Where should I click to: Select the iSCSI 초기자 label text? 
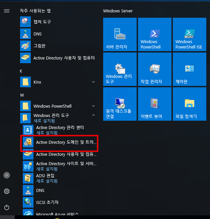tap(47, 202)
